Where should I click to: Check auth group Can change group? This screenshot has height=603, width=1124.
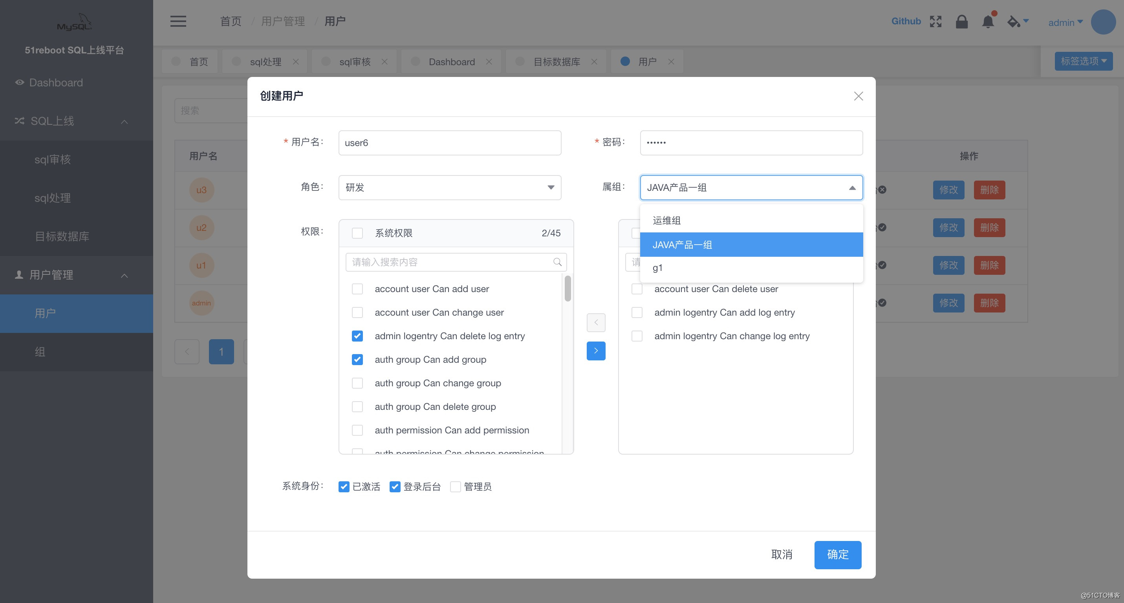(x=357, y=383)
